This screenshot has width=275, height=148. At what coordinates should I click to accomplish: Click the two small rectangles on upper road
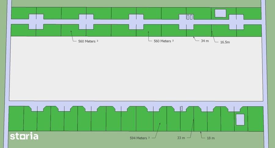[x=189, y=17]
